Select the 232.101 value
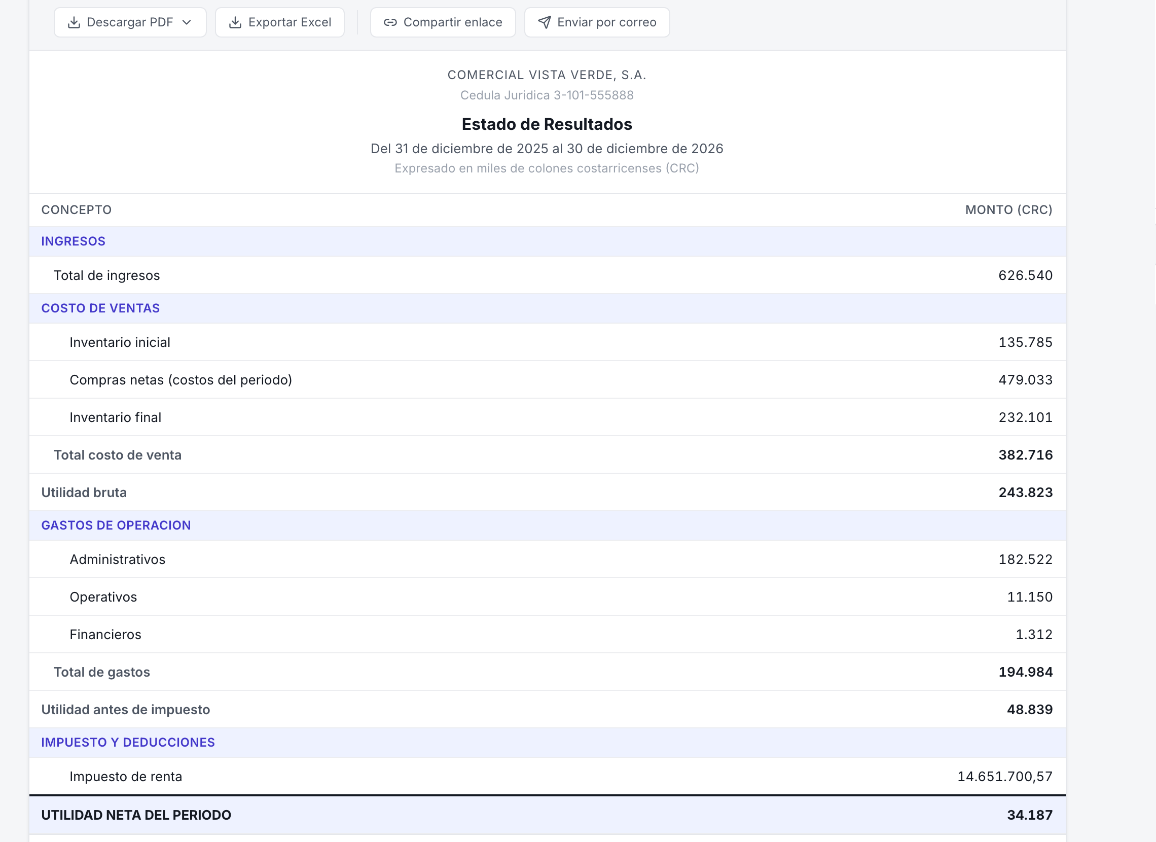Screen dimensions: 1156x842 point(1026,417)
